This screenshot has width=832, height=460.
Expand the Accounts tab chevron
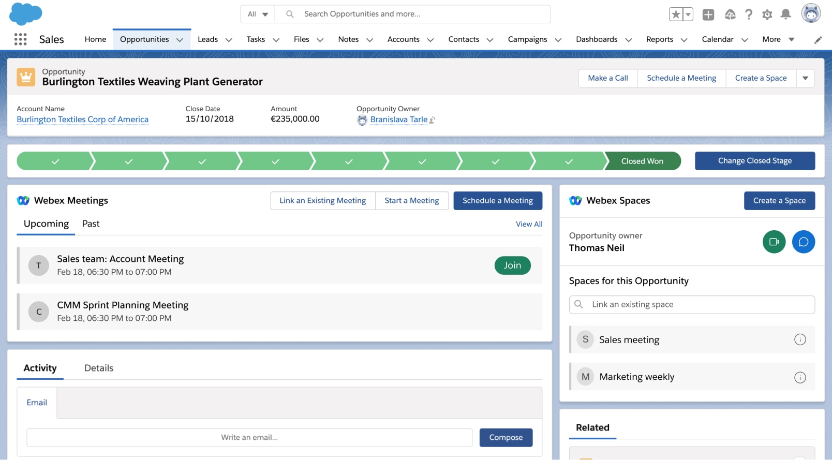point(430,40)
